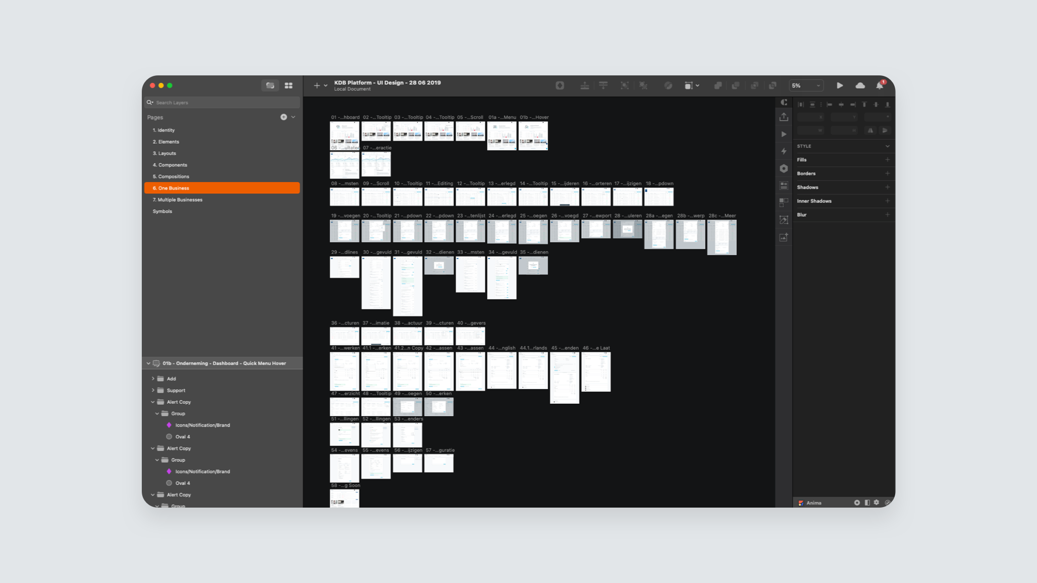This screenshot has width=1037, height=583.
Task: Click the Create Symbol toolbar icon
Action: coord(560,86)
